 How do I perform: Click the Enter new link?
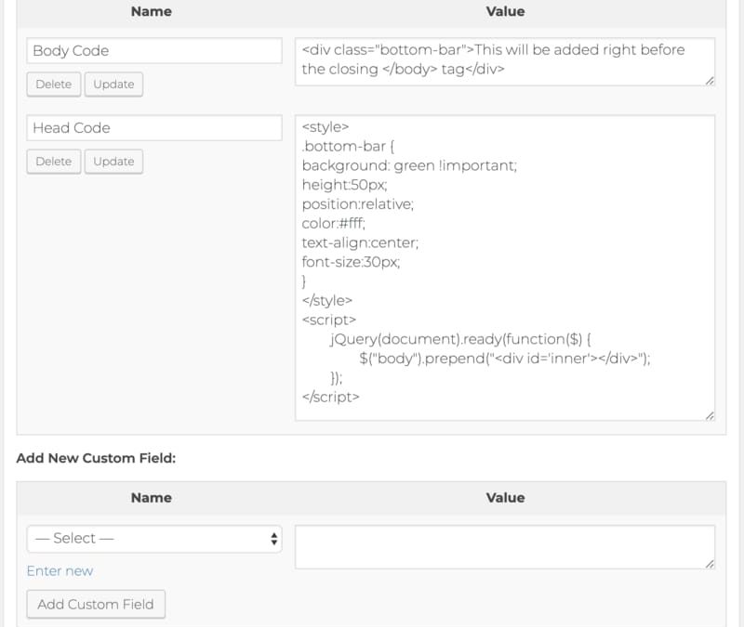coord(60,571)
